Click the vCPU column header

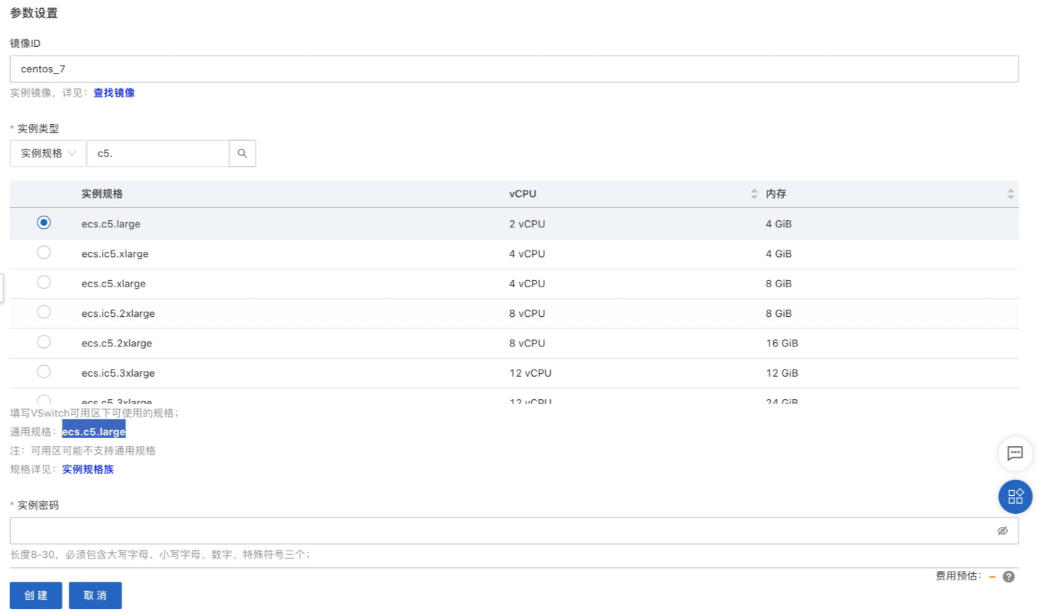[523, 193]
